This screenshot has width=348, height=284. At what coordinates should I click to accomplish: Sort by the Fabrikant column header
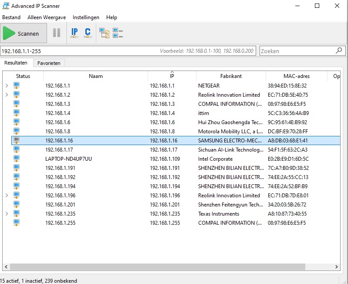(x=231, y=76)
